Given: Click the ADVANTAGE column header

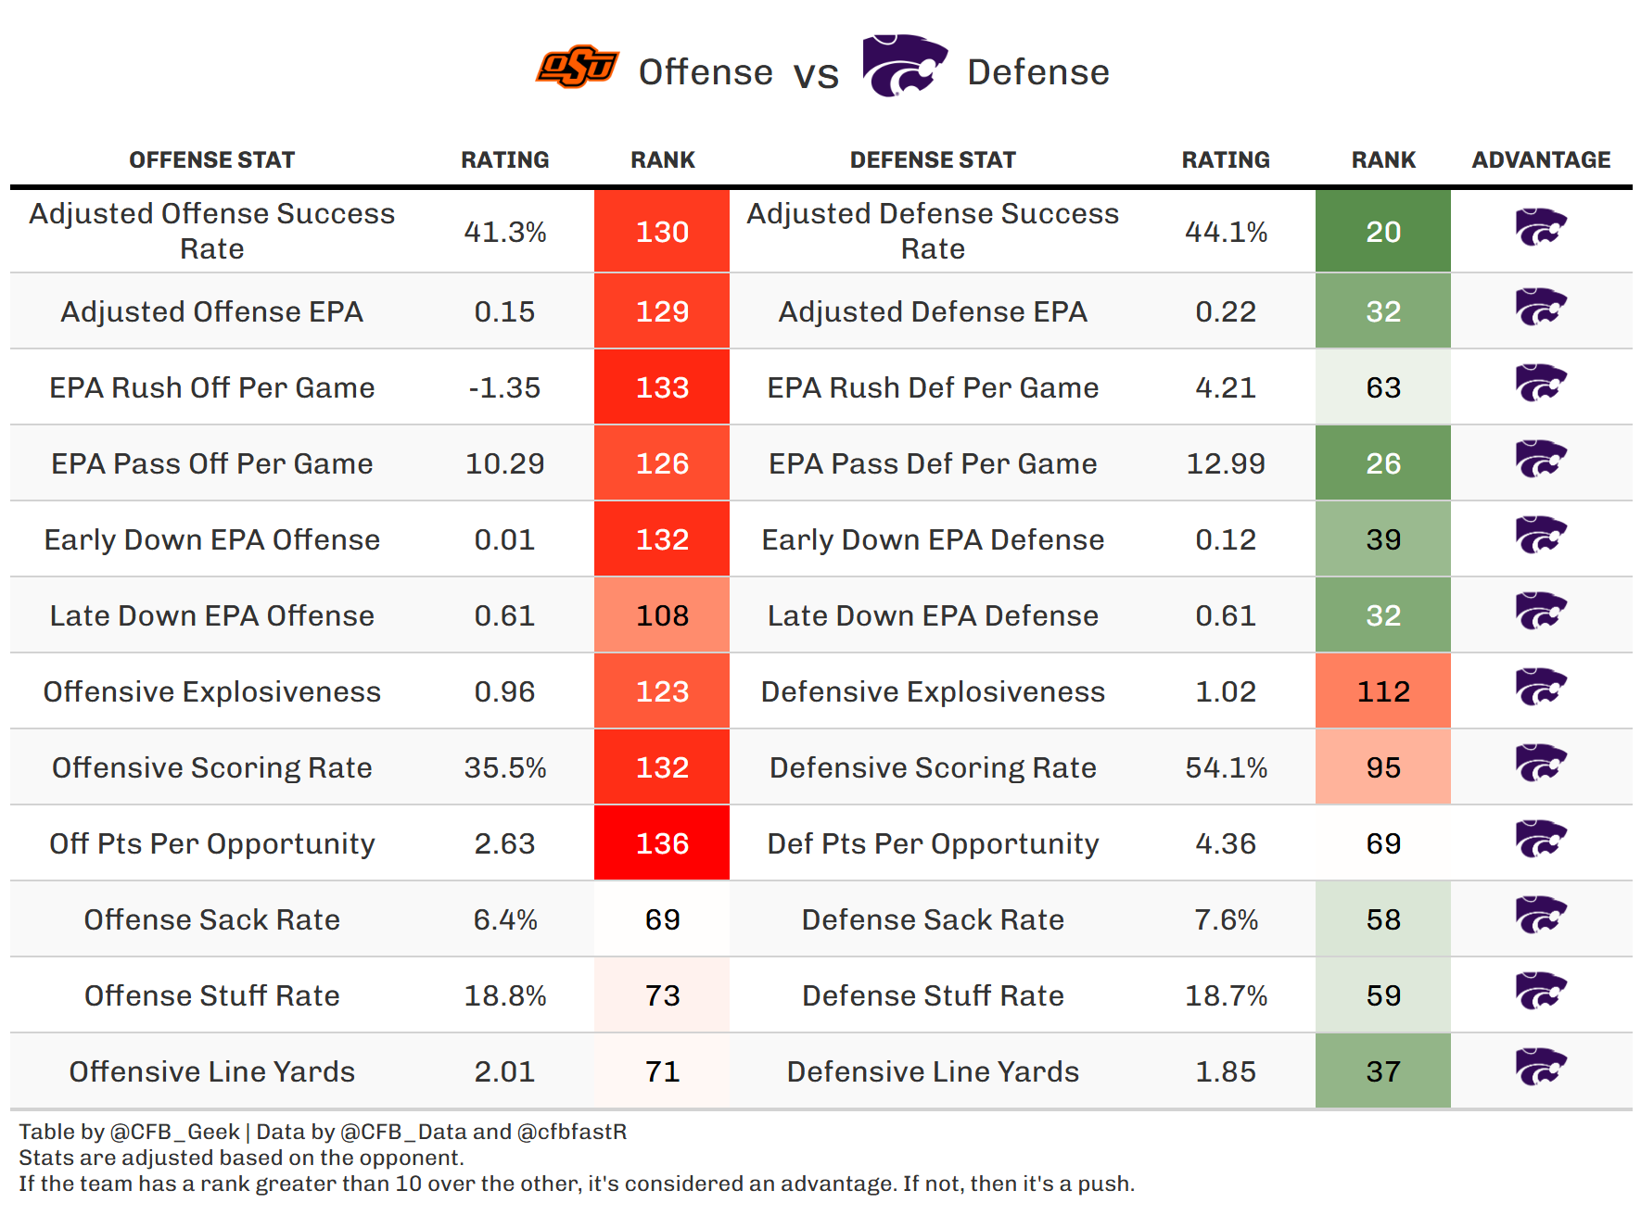Looking at the screenshot, I should coord(1541,160).
